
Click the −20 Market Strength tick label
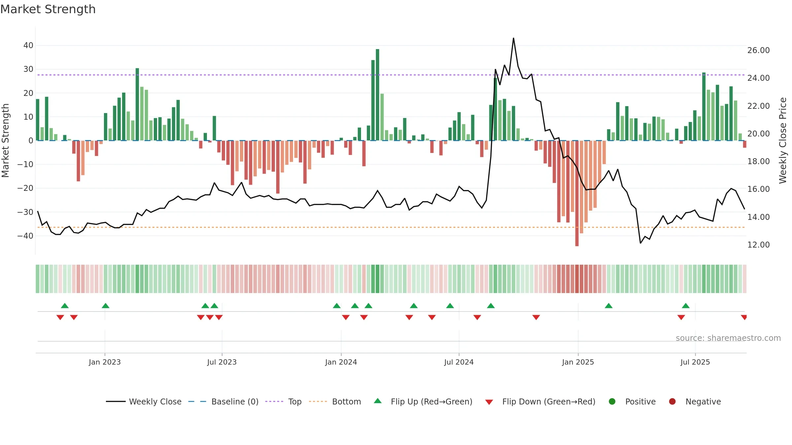click(x=25, y=188)
